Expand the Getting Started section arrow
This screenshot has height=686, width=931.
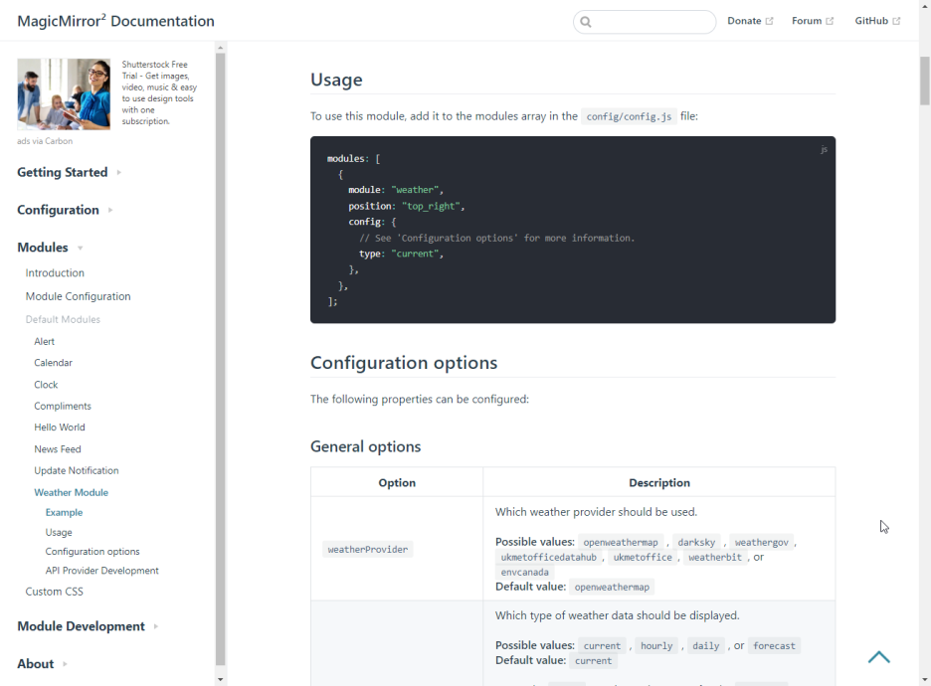pyautogui.click(x=119, y=173)
